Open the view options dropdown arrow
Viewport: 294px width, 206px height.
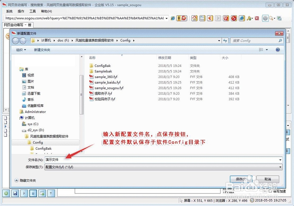[267, 50]
